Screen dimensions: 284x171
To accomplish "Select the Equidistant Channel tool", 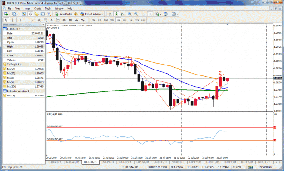I will coord(39,20).
